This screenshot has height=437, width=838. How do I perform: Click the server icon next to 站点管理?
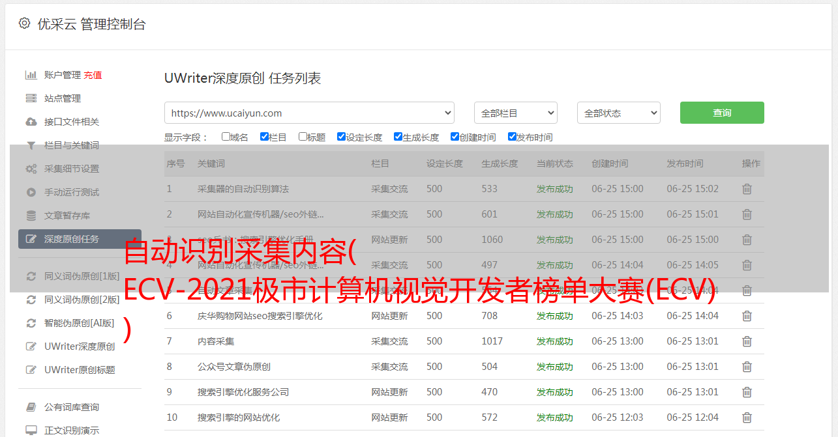pyautogui.click(x=31, y=98)
